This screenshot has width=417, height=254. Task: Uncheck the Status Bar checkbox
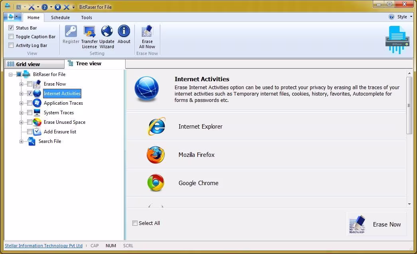click(x=11, y=27)
